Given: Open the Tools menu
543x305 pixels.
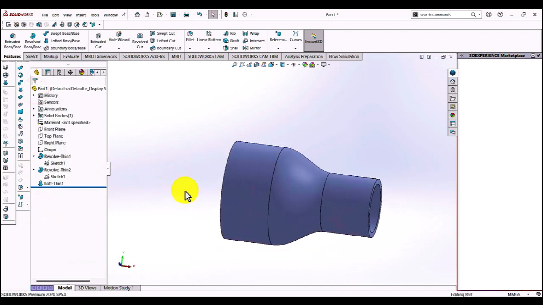Looking at the screenshot, I should pyautogui.click(x=94, y=15).
